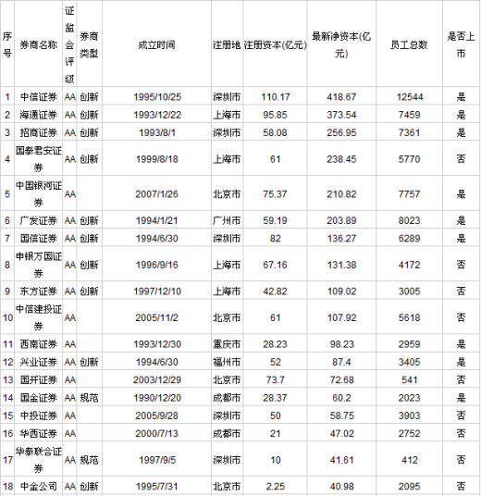Screen dimensions: 481x496
Task: Select the 8023 employee count cell
Action: (409, 220)
